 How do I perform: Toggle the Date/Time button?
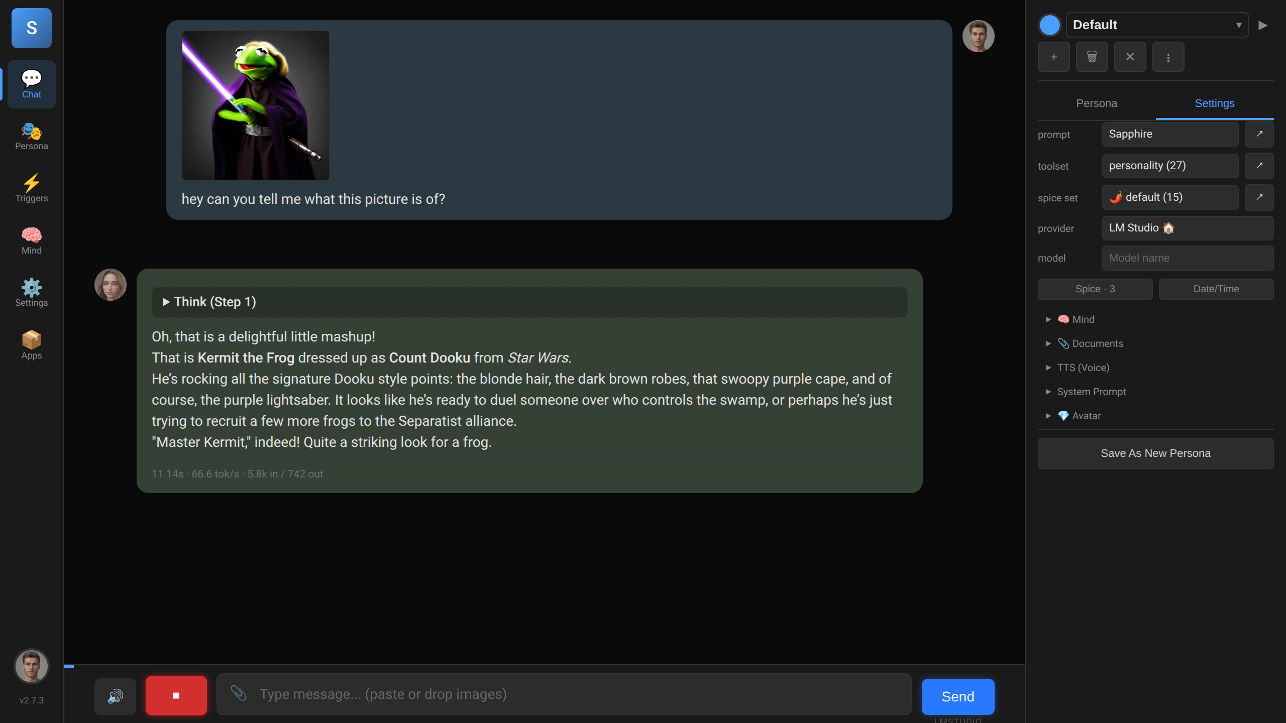pyautogui.click(x=1216, y=289)
